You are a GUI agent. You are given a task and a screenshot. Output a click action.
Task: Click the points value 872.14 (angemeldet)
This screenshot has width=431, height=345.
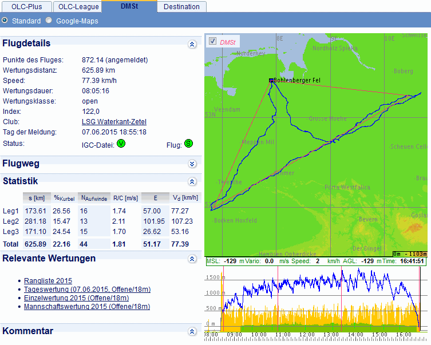point(115,60)
